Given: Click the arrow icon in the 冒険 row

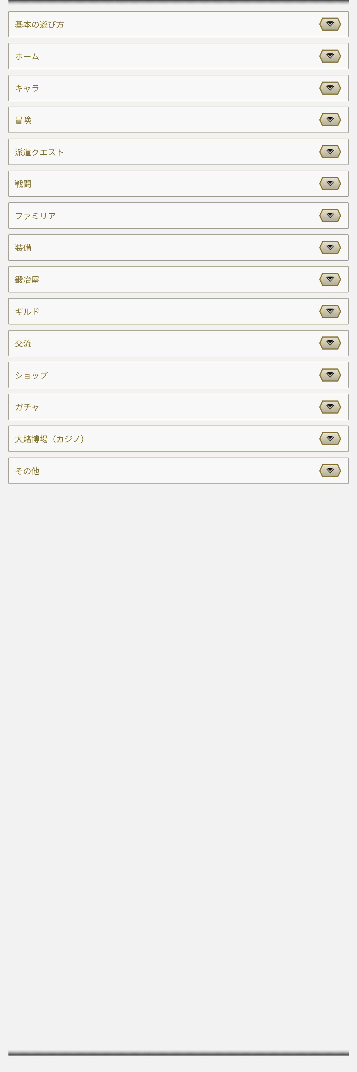Looking at the screenshot, I should tap(330, 120).
